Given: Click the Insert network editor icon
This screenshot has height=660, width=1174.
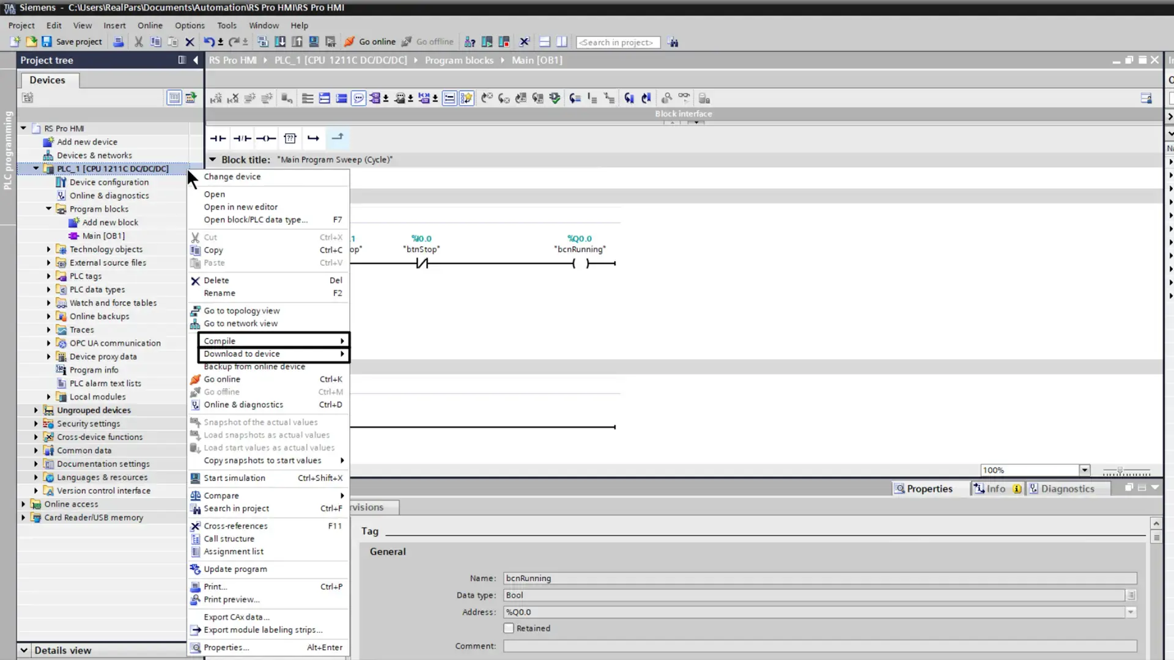Looking at the screenshot, I should [x=216, y=98].
